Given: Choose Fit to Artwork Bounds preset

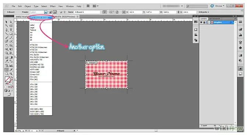Looking at the screenshot, I should coord(41,18).
